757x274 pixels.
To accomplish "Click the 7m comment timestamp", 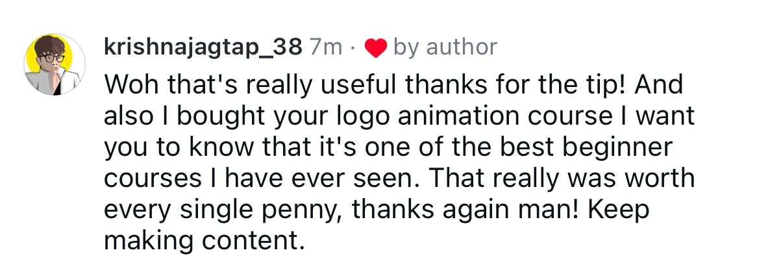I will (x=326, y=47).
